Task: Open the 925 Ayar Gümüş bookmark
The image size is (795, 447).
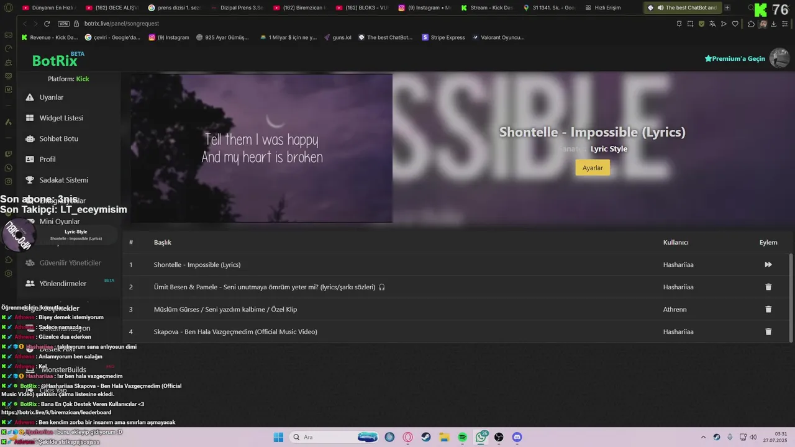Action: (x=222, y=37)
